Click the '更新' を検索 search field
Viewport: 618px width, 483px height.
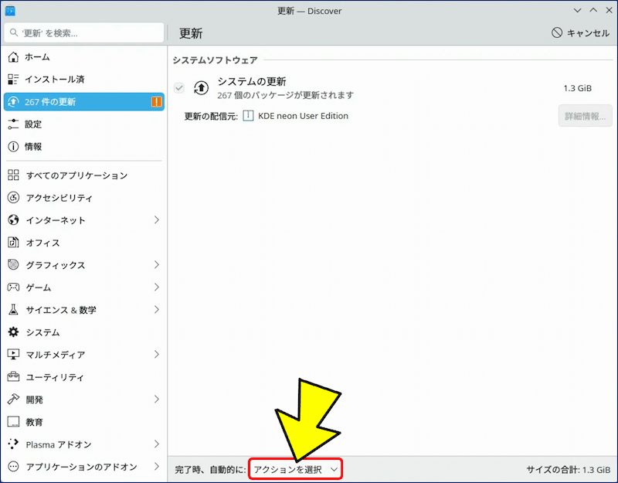(x=85, y=33)
